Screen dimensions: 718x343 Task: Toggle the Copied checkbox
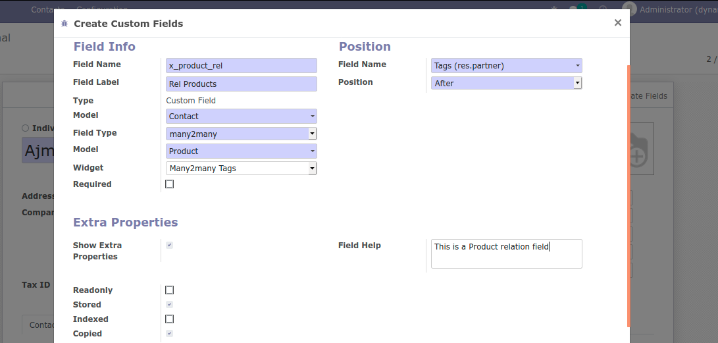point(169,334)
